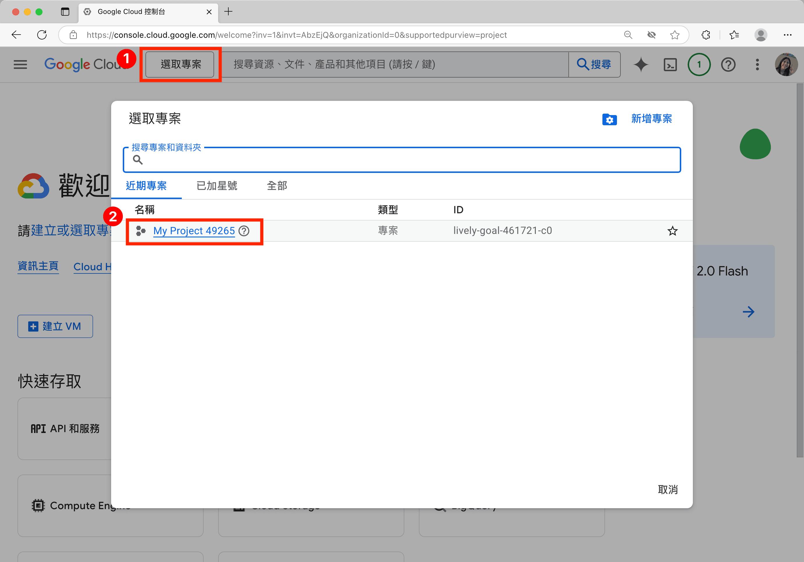Image resolution: width=804 pixels, height=562 pixels.
Task: Click the 建立 VM button
Action: tap(55, 326)
